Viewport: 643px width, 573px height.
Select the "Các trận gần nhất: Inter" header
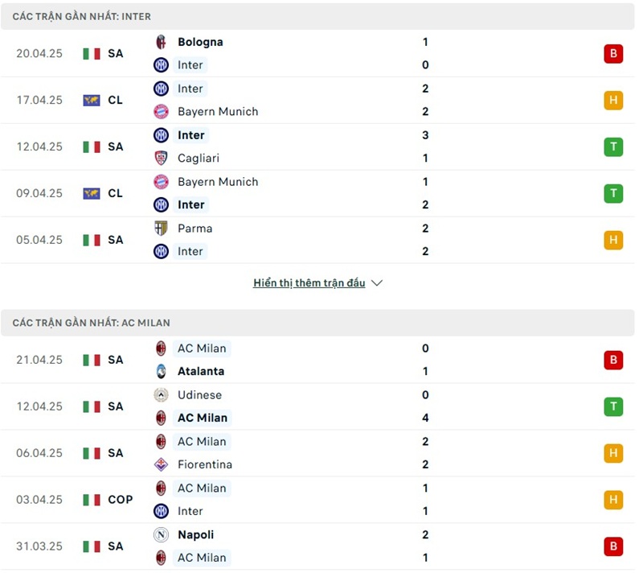point(82,16)
